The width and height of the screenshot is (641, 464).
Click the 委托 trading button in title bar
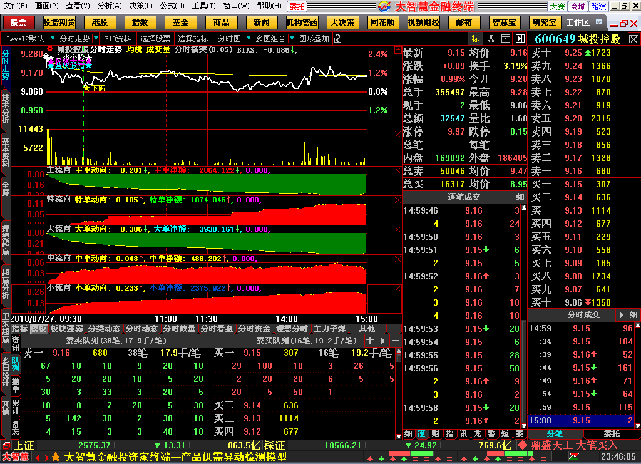click(297, 6)
